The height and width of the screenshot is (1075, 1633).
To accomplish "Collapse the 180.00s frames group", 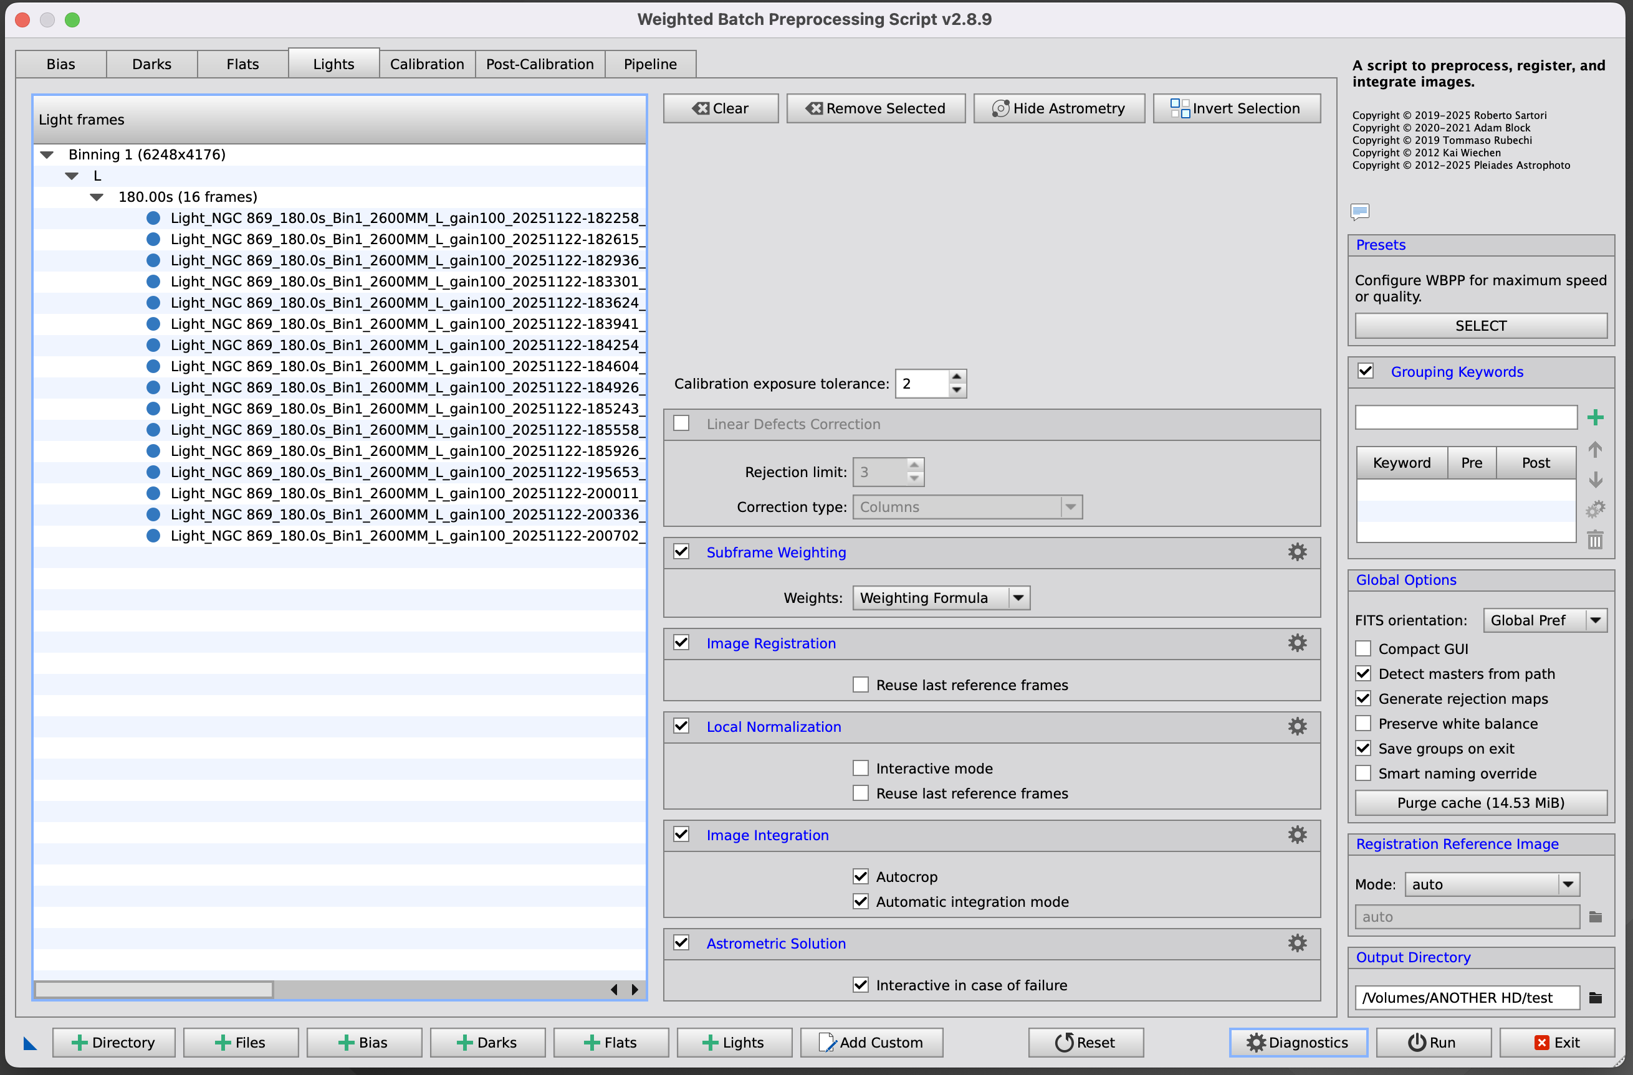I will (x=97, y=197).
